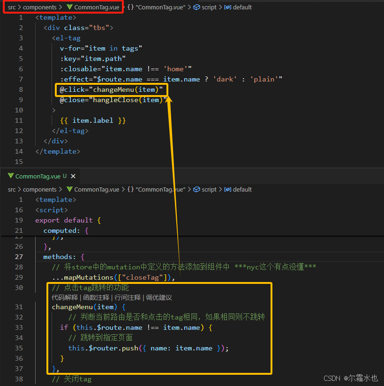384x386 pixels.
Task: Click the script cube icon in the lower breadcrumb
Action: (x=196, y=189)
